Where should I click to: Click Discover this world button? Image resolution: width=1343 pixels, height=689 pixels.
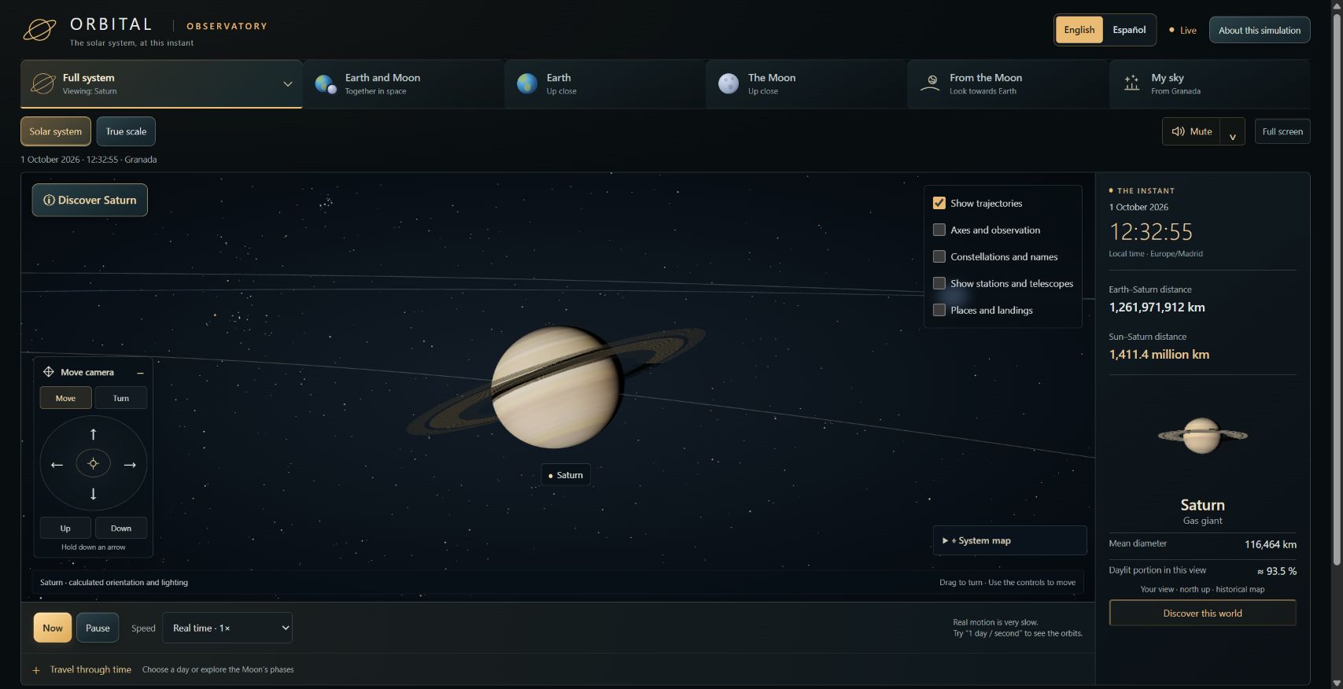(1202, 613)
